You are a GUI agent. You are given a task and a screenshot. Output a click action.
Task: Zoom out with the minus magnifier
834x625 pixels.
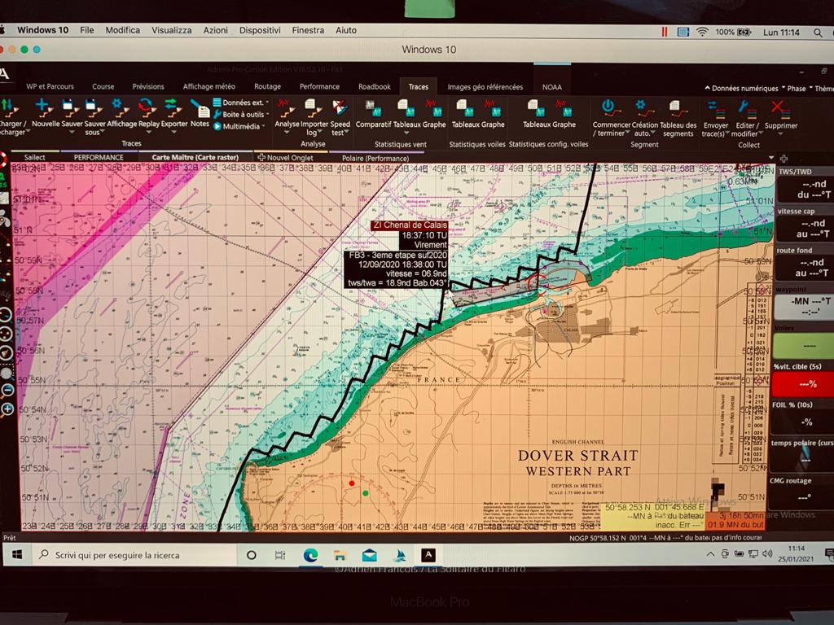(x=7, y=390)
